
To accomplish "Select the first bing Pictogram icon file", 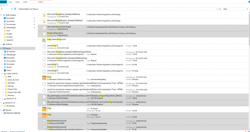I will pyautogui.click(x=44, y=109).
